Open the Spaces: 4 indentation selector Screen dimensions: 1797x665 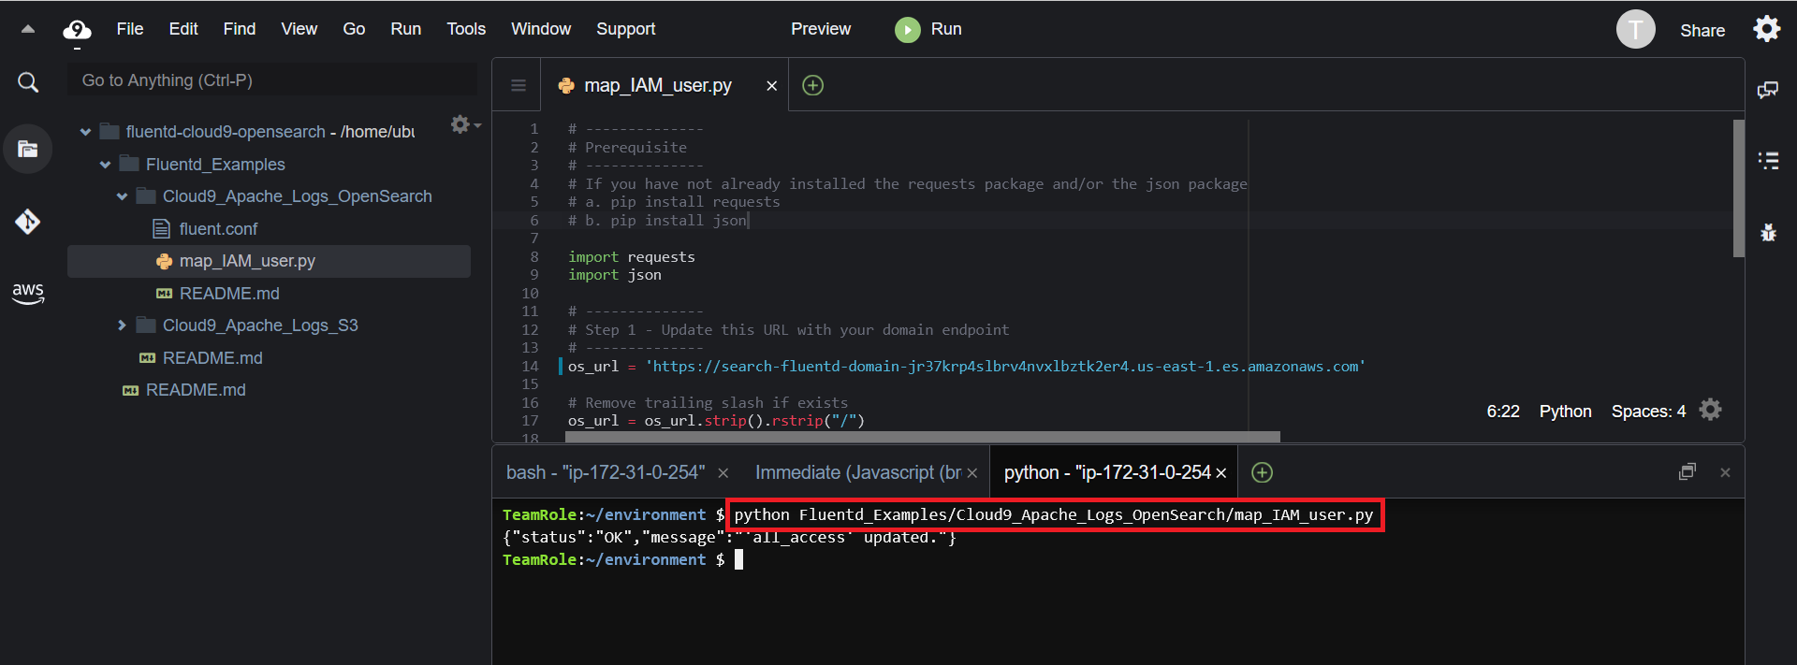(x=1648, y=412)
